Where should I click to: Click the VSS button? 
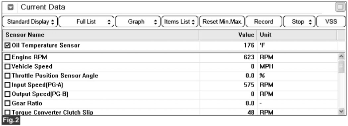pyautogui.click(x=331, y=22)
